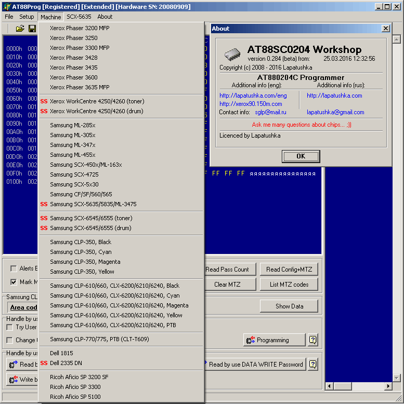Choose Xerox WorkCentre 4250/4260 (drum)
The height and width of the screenshot is (404, 404).
(121, 111)
